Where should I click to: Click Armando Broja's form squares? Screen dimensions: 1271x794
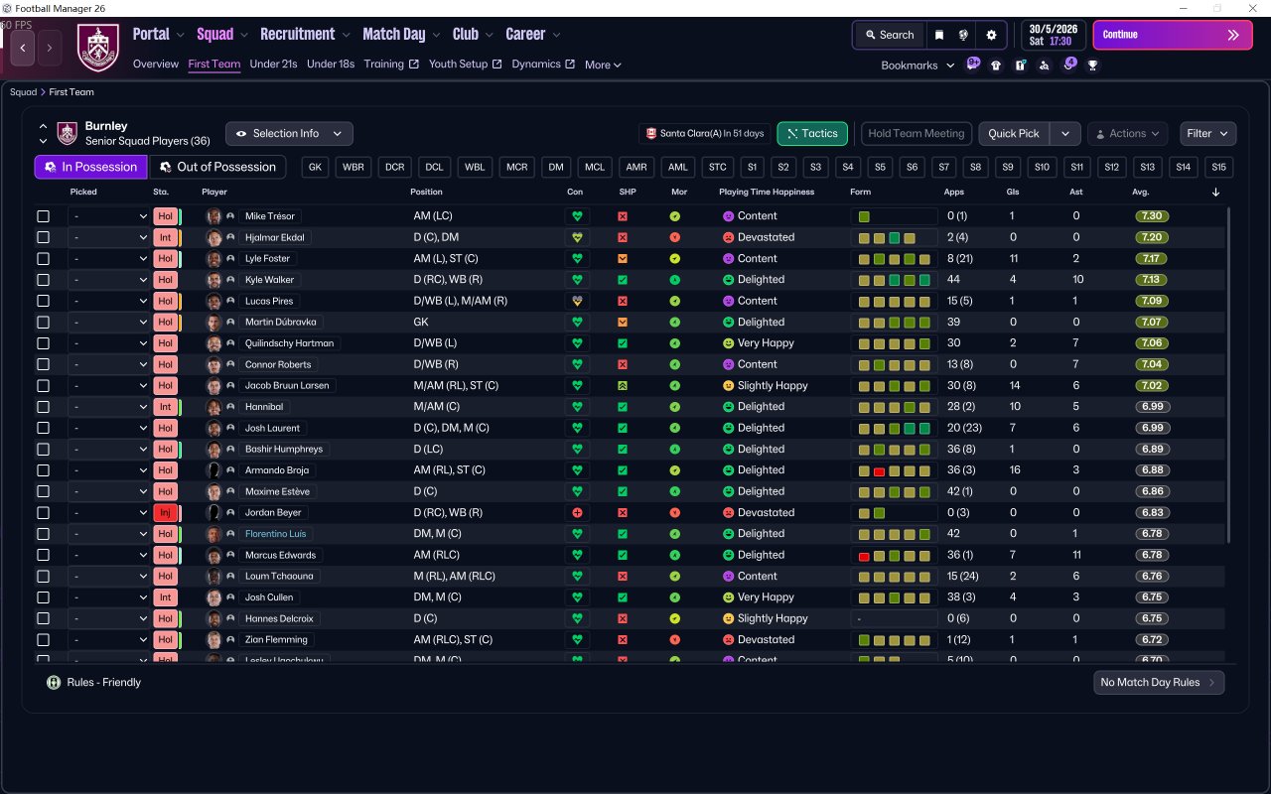[895, 470]
